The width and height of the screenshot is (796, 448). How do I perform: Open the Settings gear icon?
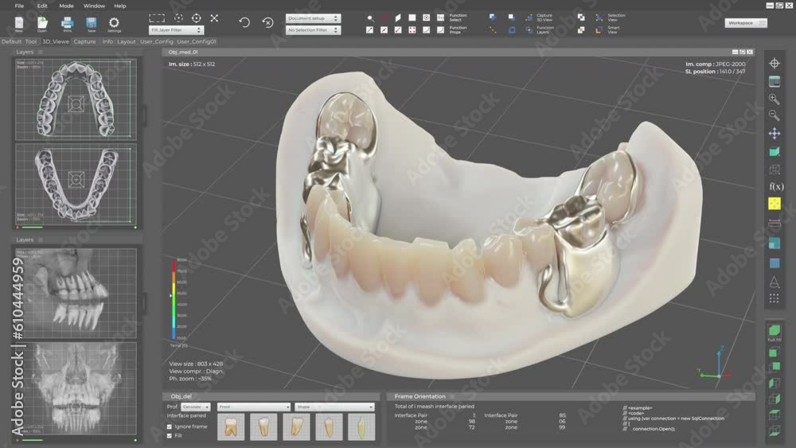click(114, 22)
